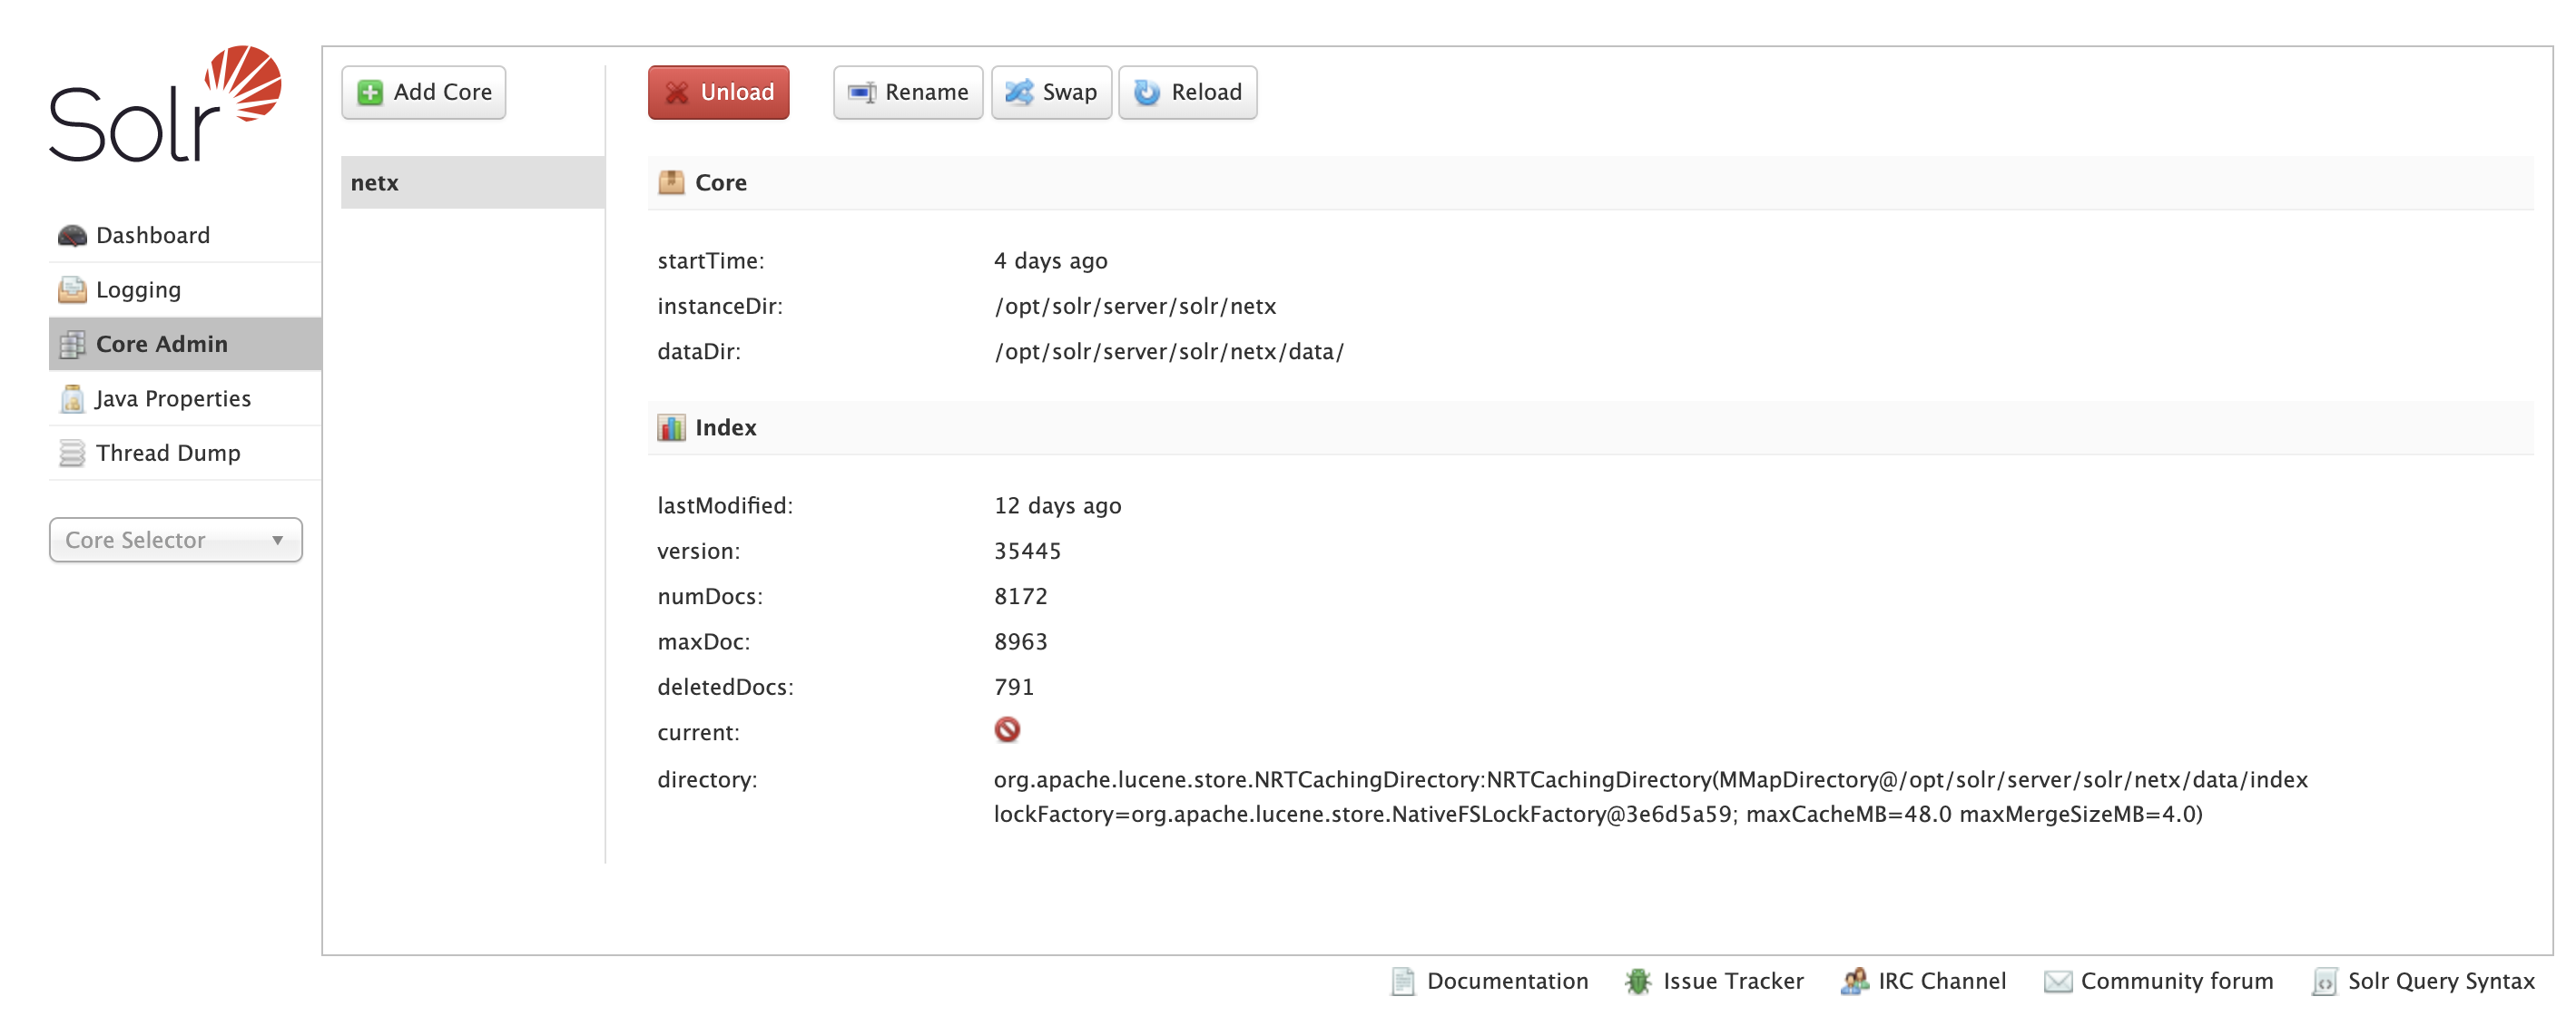Click the Thread Dump stack icon

click(x=72, y=453)
